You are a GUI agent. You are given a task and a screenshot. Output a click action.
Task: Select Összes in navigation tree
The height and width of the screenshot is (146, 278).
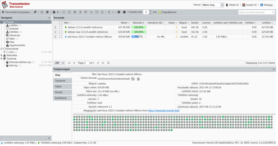coord(10,22)
